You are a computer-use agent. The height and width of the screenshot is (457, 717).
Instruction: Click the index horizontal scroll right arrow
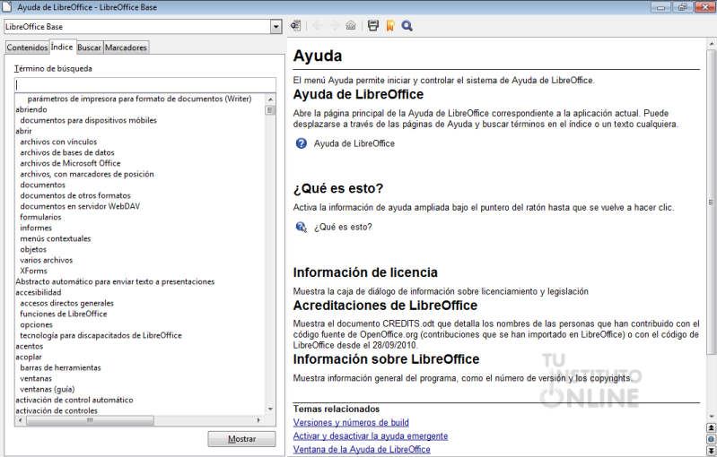(x=258, y=420)
